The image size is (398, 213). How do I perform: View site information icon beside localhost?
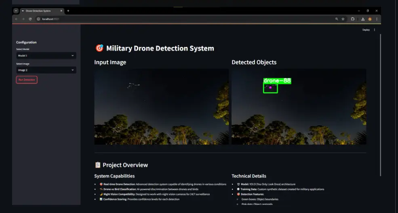pos(39,19)
